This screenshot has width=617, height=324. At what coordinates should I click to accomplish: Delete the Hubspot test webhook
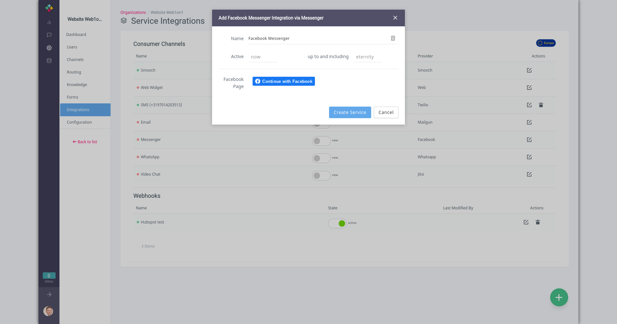tap(538, 222)
